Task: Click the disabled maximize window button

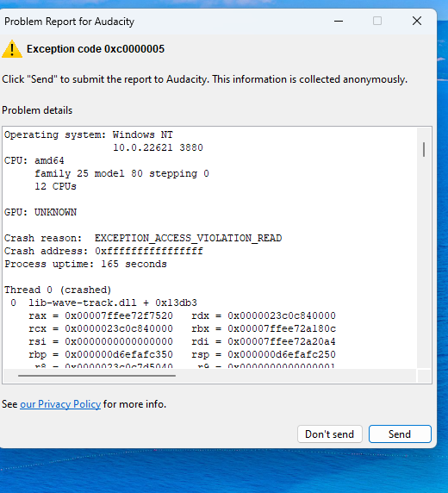Action: point(377,21)
